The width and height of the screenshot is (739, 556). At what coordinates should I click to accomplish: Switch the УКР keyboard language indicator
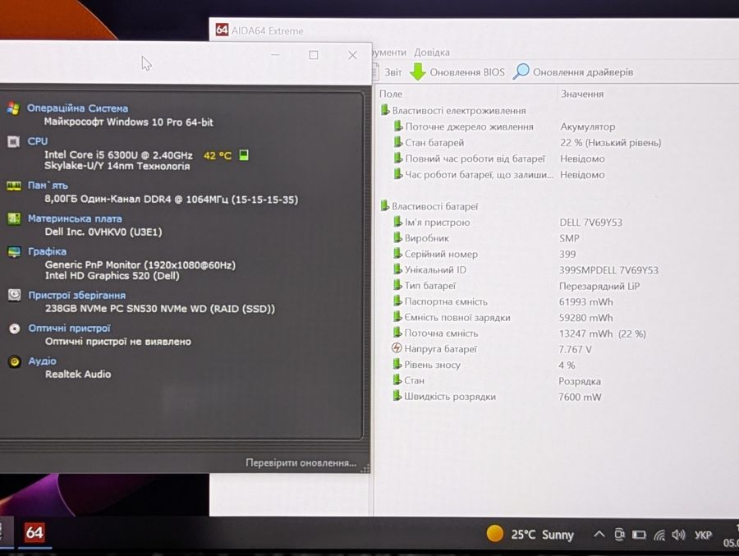coord(703,535)
